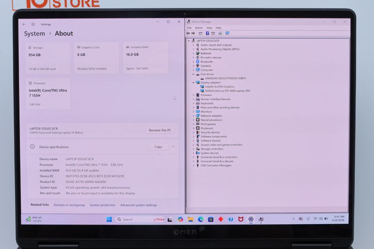This screenshot has width=374, height=249.
Task: Launch Microsoft Edge from the taskbar
Action: coord(200,220)
